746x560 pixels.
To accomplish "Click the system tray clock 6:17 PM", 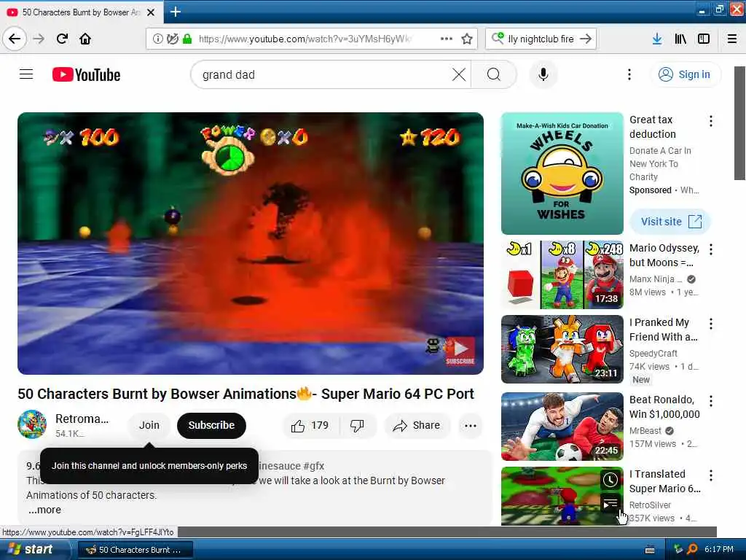I will pos(718,549).
